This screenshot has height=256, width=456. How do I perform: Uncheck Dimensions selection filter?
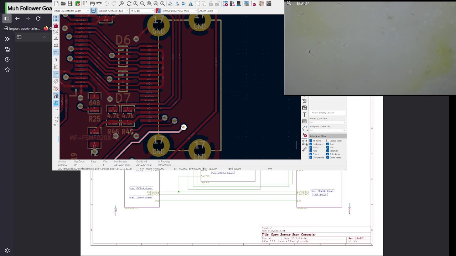coord(311,158)
